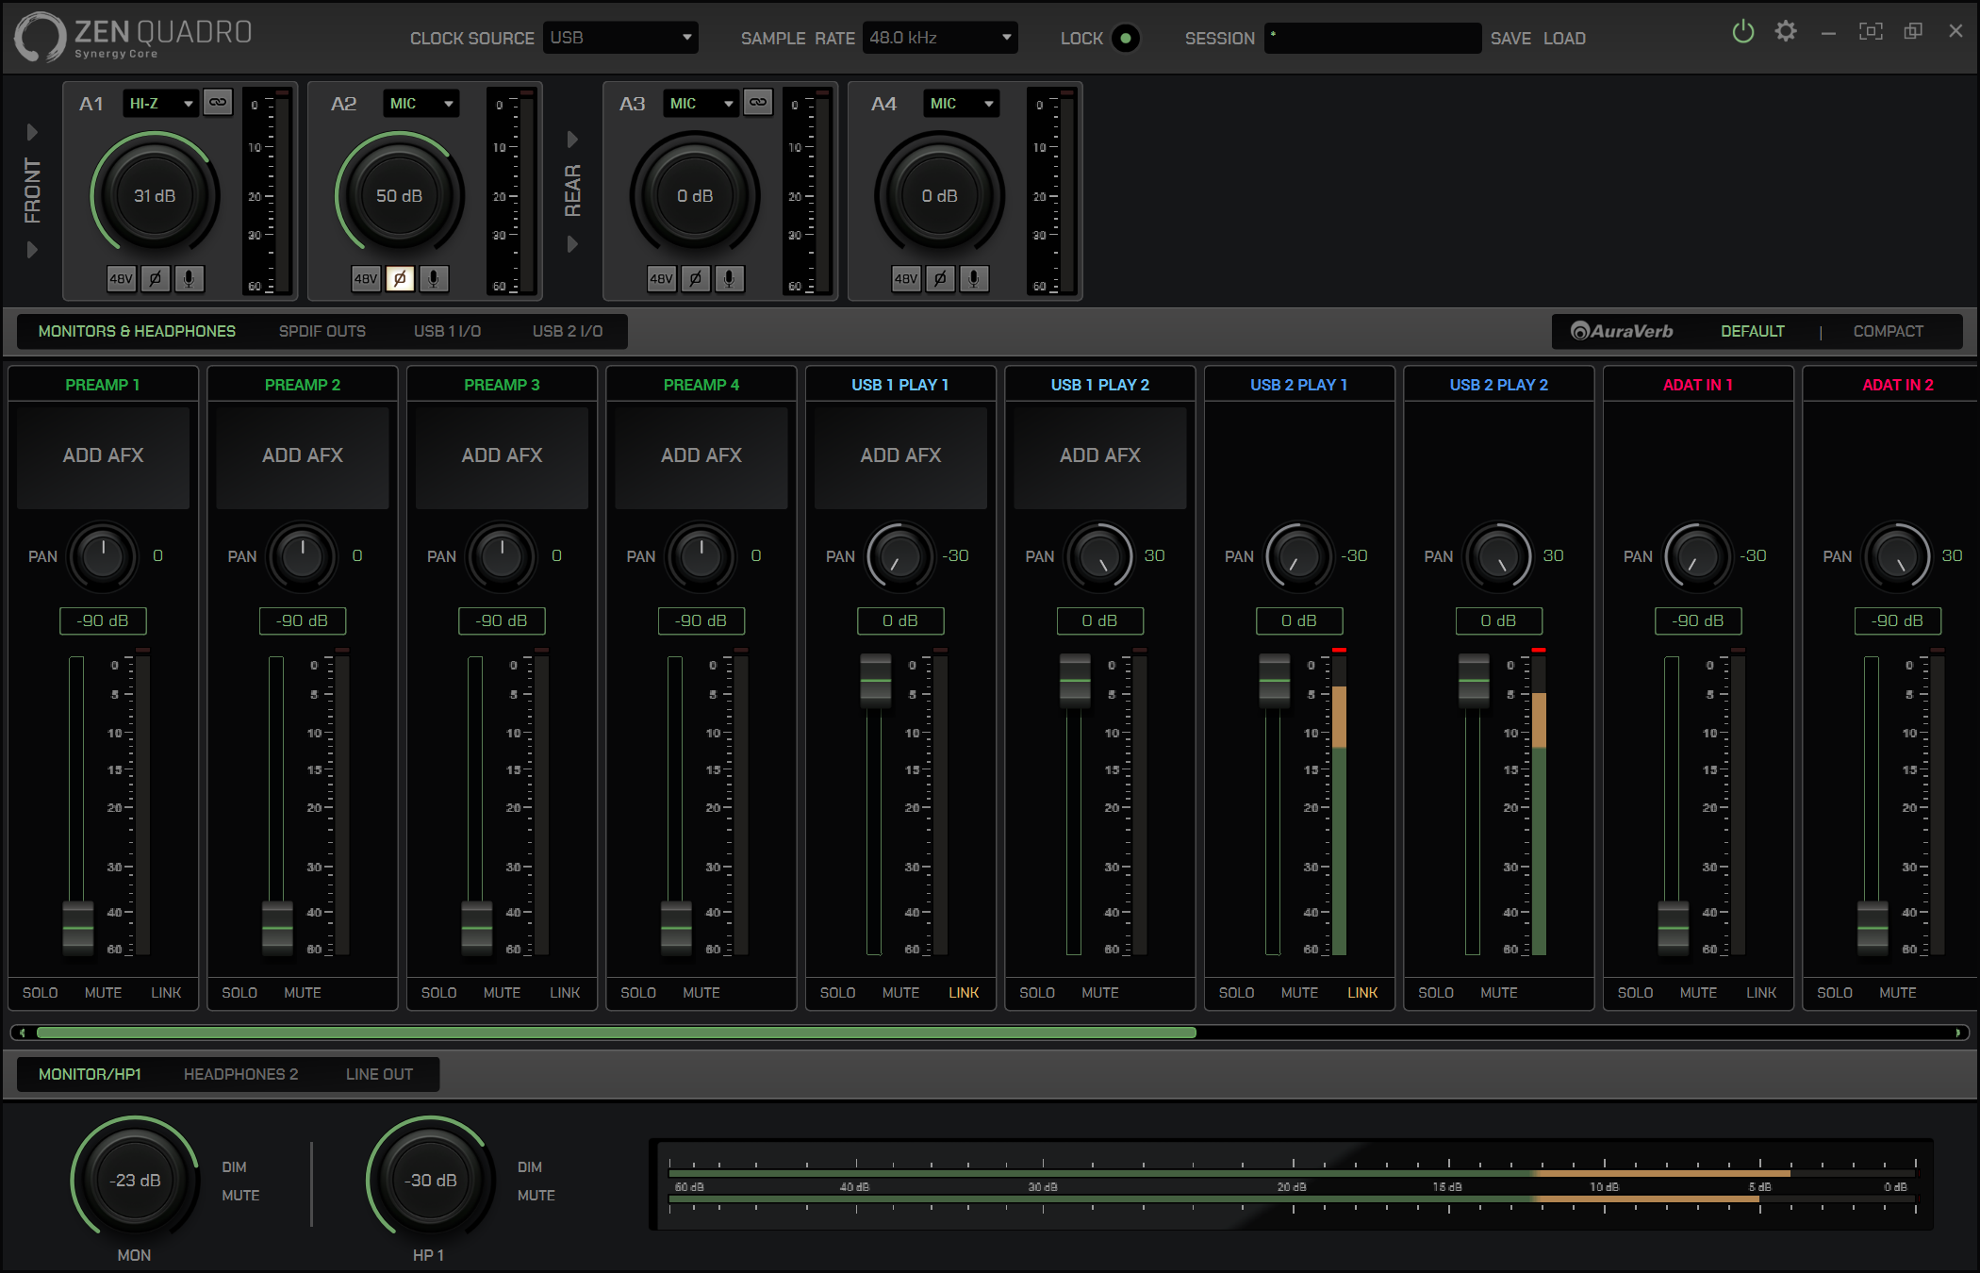Link preamps A3 and A4 with chain icon
The image size is (1980, 1273).
758,102
